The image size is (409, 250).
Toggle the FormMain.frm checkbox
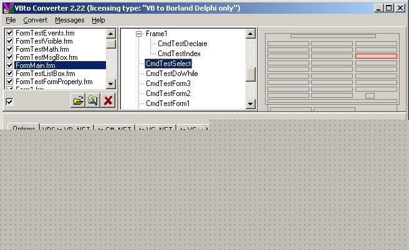coord(9,65)
